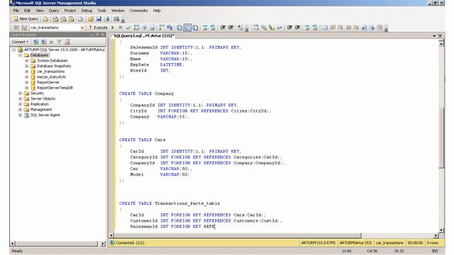This screenshot has width=454, height=255.
Task: Select Results to File icon
Action: pyautogui.click(x=196, y=28)
